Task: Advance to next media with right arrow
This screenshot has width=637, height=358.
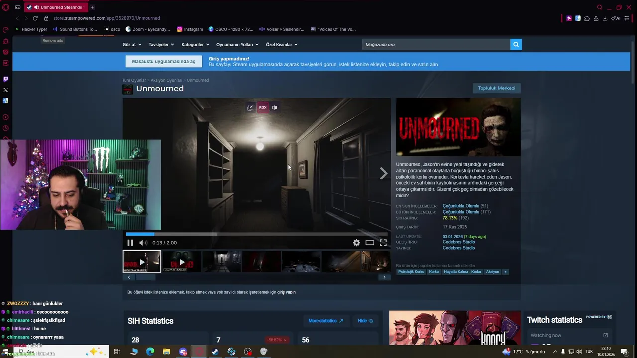Action: click(x=384, y=173)
